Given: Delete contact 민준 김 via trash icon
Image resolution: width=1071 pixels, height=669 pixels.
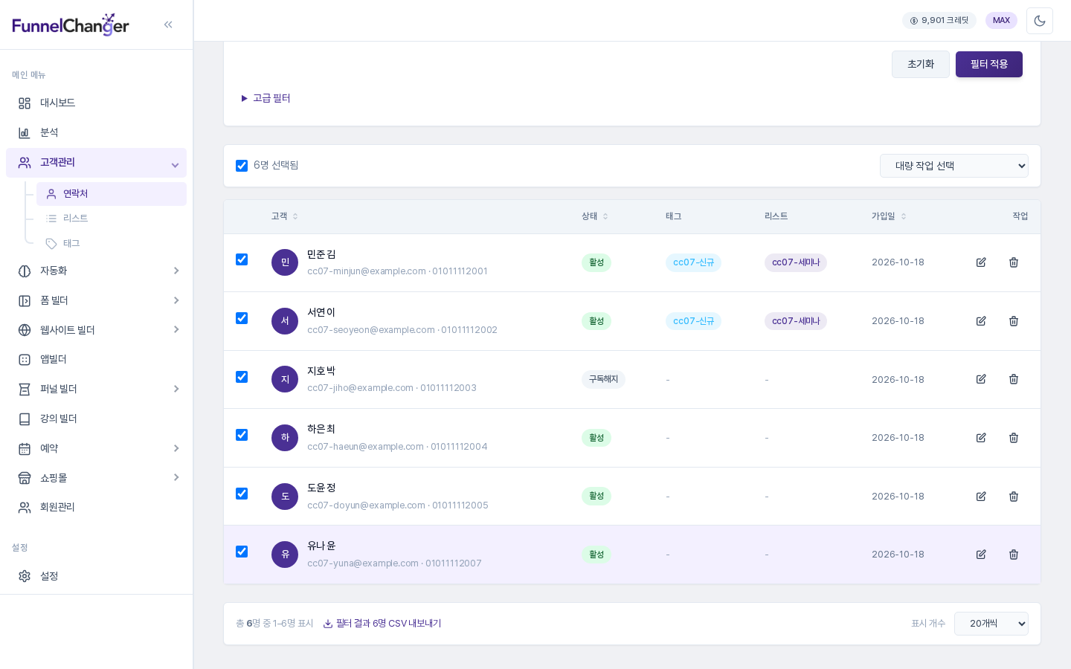Looking at the screenshot, I should coord(1014,262).
